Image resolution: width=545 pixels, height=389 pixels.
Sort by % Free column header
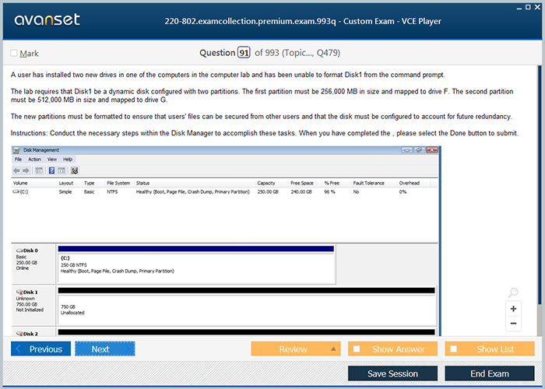[336, 183]
